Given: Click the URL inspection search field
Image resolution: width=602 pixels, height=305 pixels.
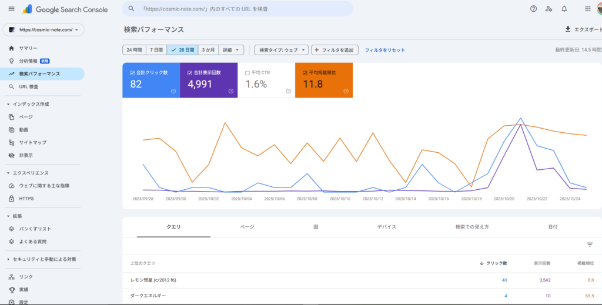Looking at the screenshot, I should click(x=238, y=9).
